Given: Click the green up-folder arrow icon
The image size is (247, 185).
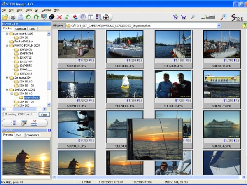Looking at the screenshot, I should pos(245,26).
